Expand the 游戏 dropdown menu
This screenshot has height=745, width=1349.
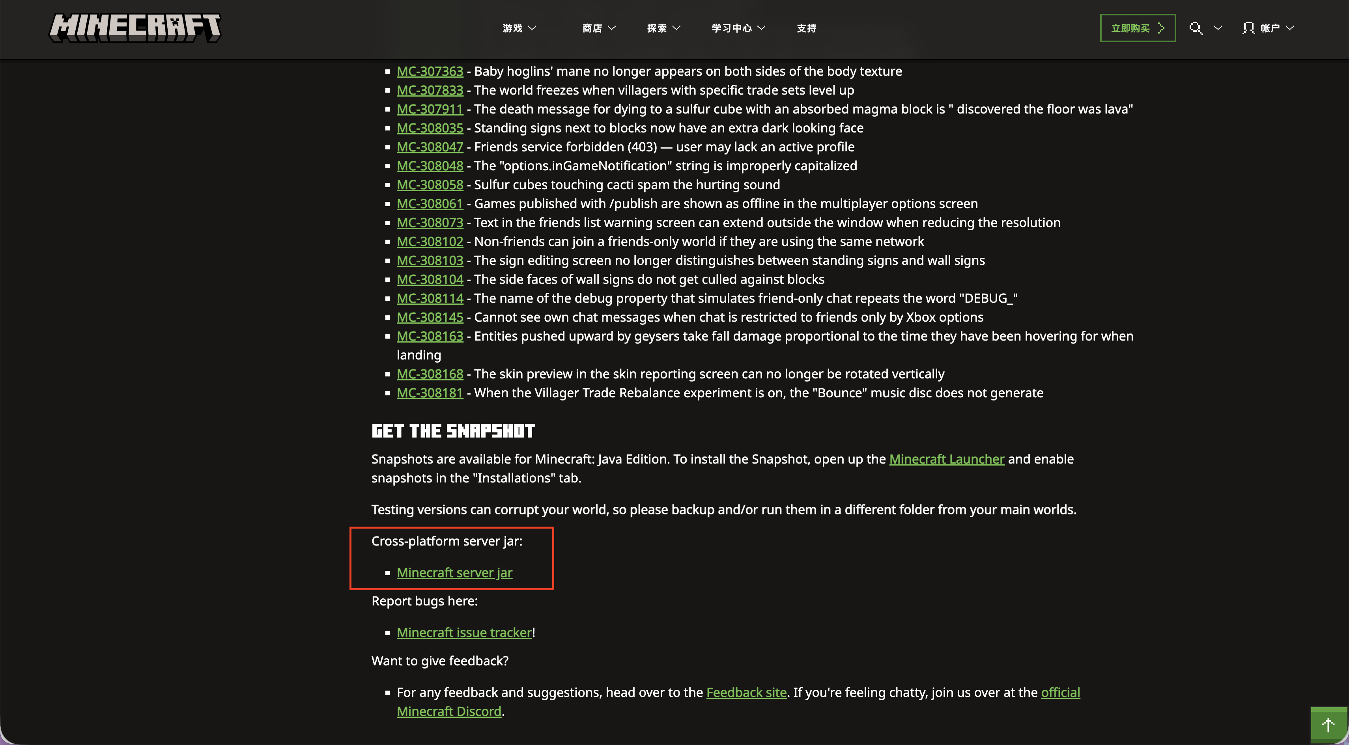[519, 28]
